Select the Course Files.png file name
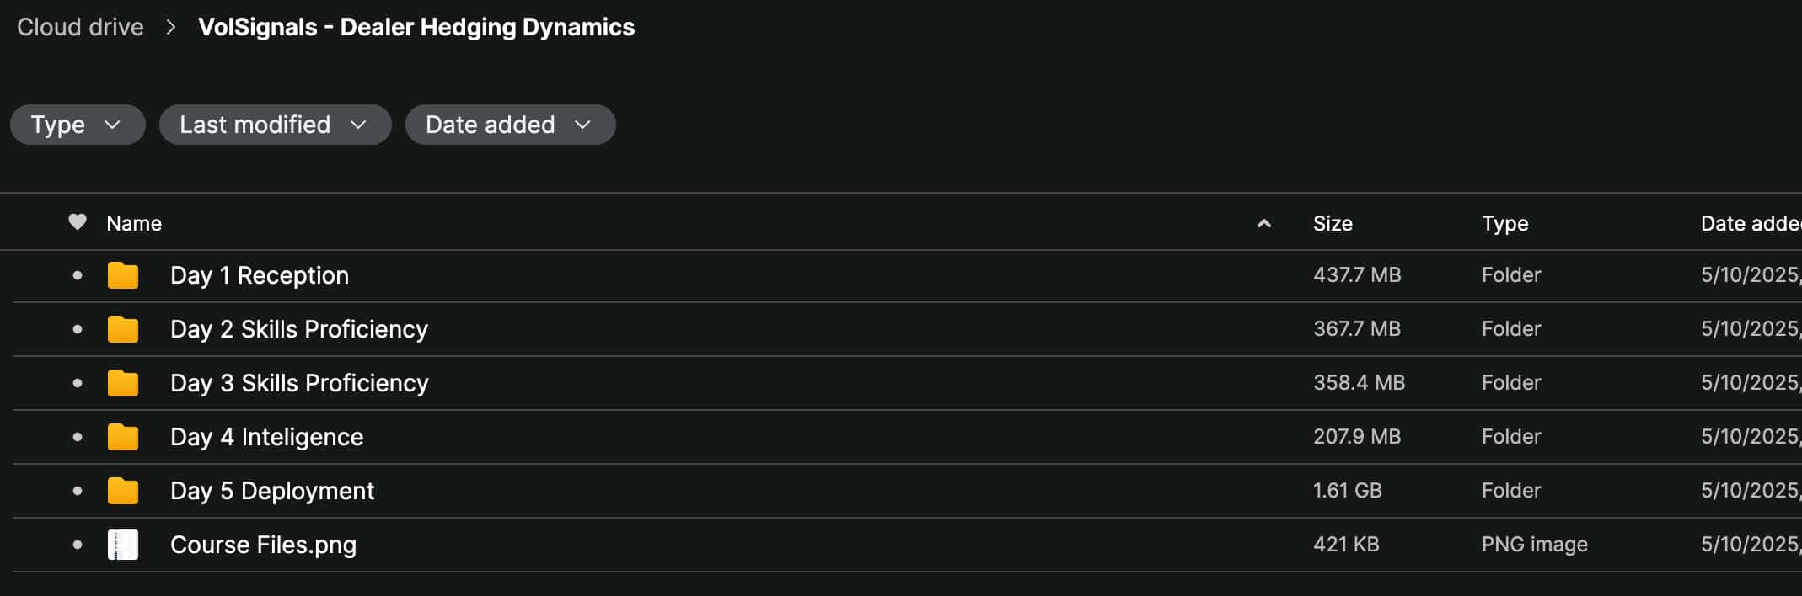Image resolution: width=1802 pixels, height=596 pixels. 263,545
